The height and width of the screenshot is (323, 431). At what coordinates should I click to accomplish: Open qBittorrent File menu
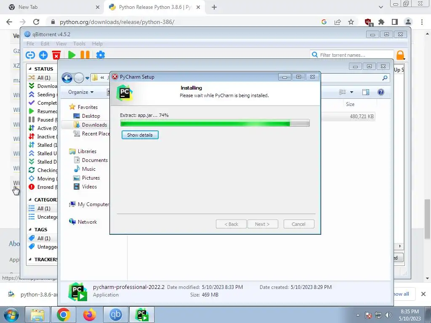30,44
